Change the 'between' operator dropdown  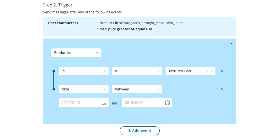[137, 89]
